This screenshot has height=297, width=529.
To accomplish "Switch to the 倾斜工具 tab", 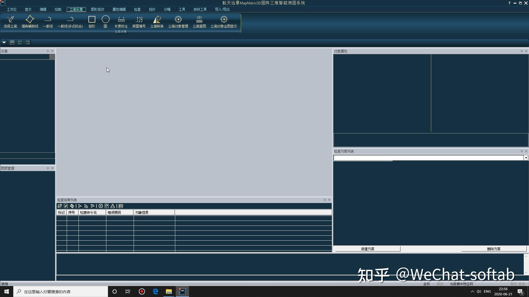I will coord(200,9).
